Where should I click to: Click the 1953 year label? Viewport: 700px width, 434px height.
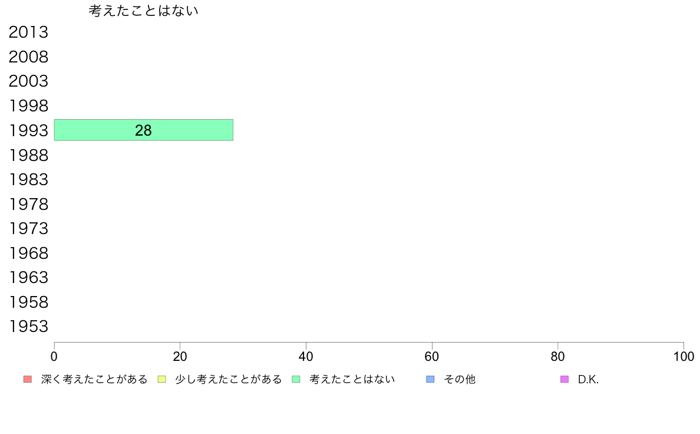28,326
